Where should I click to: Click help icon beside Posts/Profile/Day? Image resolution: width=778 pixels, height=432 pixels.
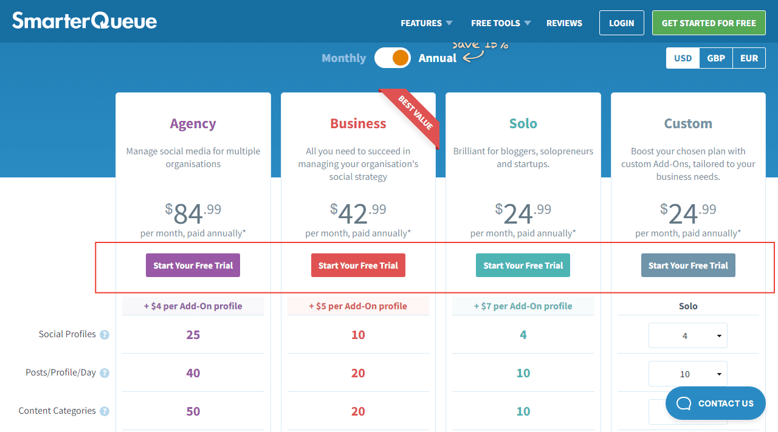(x=105, y=373)
